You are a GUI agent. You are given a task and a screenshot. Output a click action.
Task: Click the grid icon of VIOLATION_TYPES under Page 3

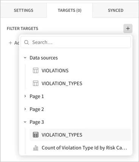point(36,135)
